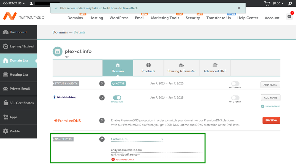Viewport: 296px width, 164px height.
Task: Open help for WithheldforPrivacy
Action: (102, 98)
